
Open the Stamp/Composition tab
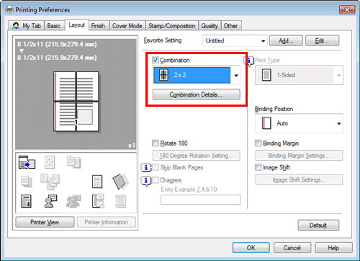tap(172, 26)
